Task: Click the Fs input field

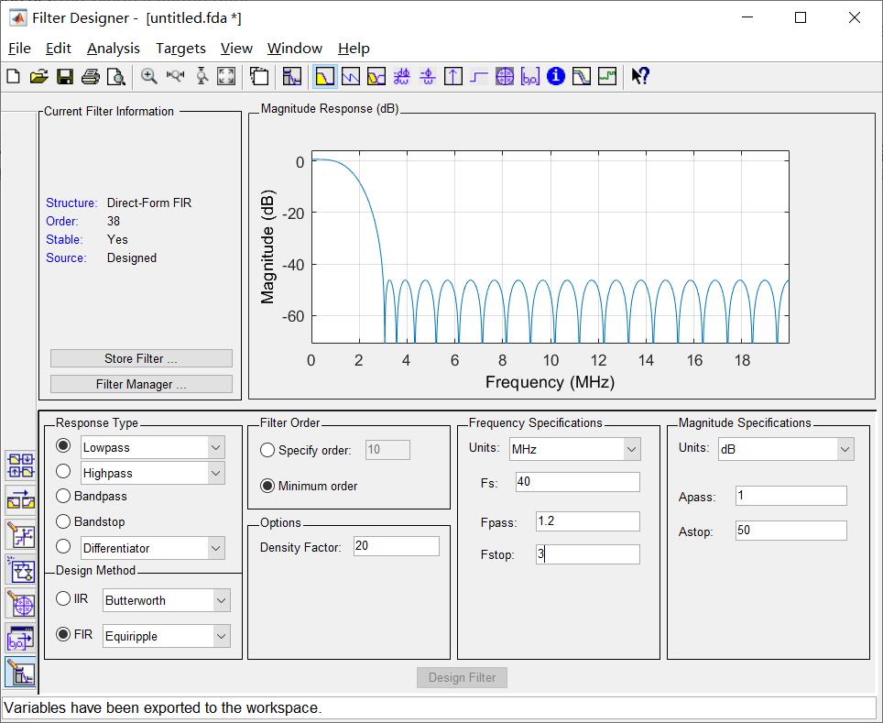Action: click(x=578, y=482)
